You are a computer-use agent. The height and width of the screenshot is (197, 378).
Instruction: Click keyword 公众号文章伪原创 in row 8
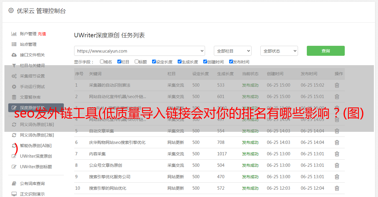(x=105, y=165)
